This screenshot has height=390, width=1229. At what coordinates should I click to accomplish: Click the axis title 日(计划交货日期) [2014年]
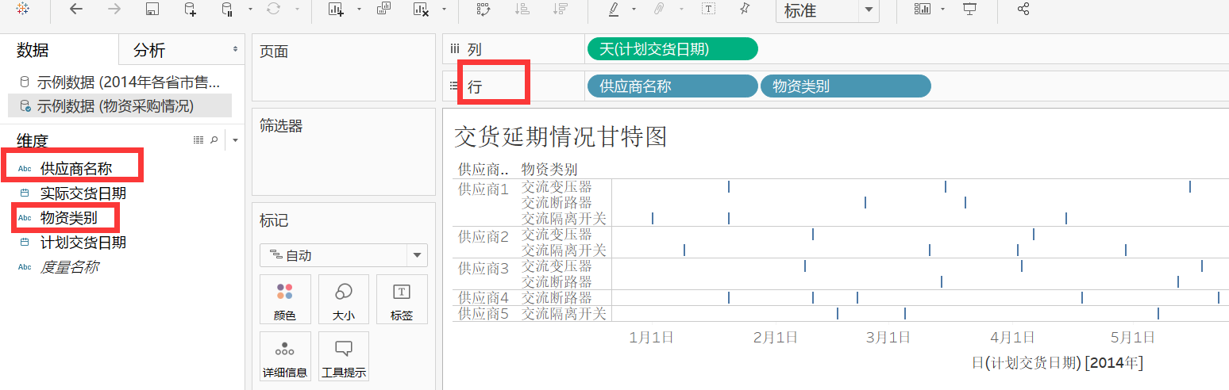click(x=1058, y=362)
